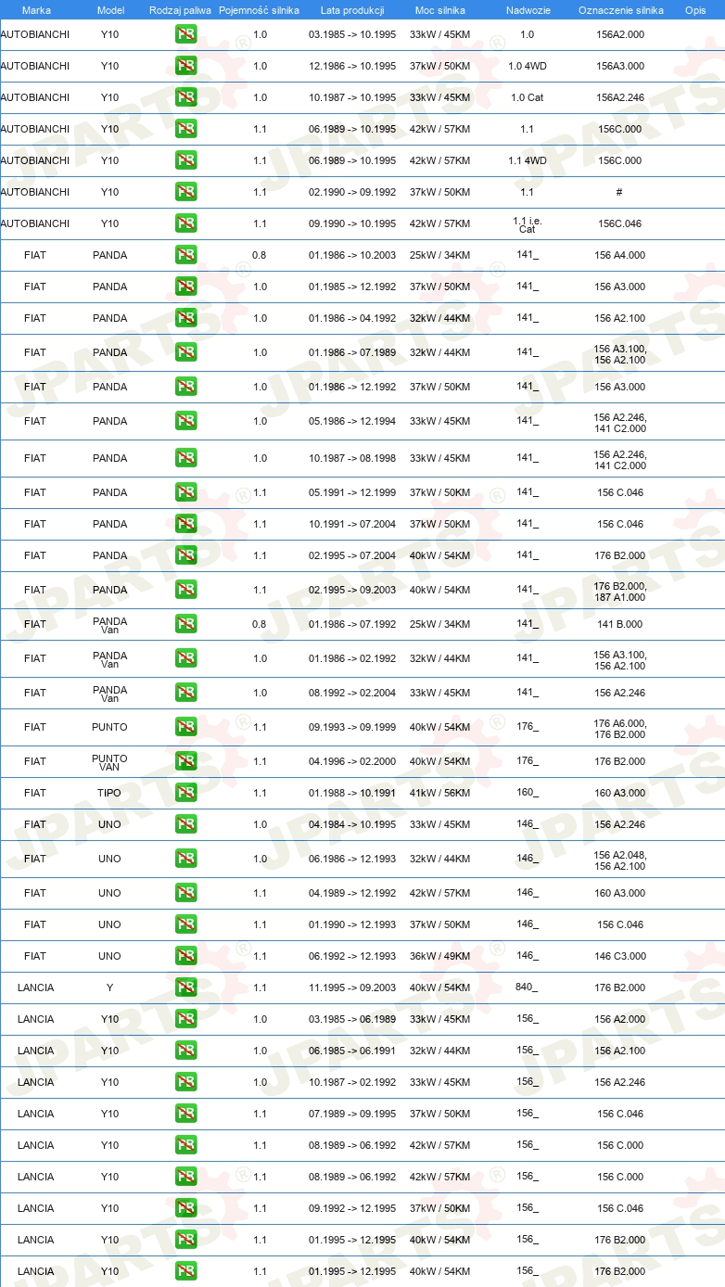Click date range 11.1995 -> 09.2003
The image size is (725, 1287).
click(352, 988)
